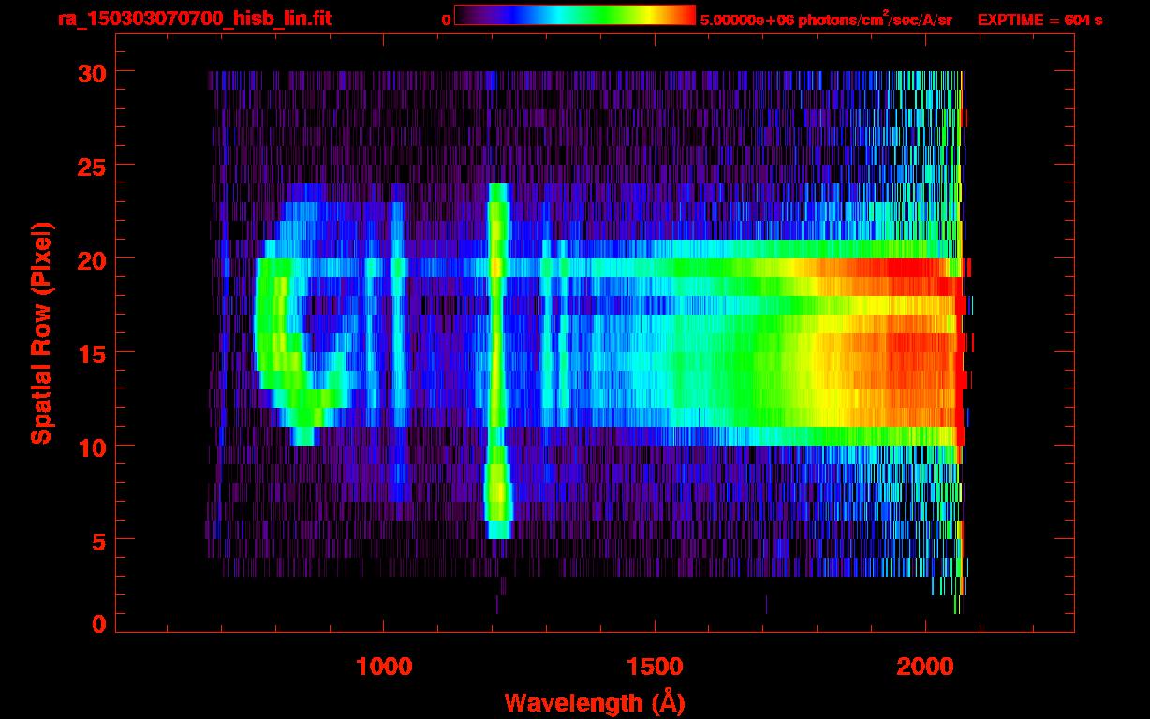Click the 5.00000e+06 photons/cm²/sec/A/sr label

tap(826, 19)
